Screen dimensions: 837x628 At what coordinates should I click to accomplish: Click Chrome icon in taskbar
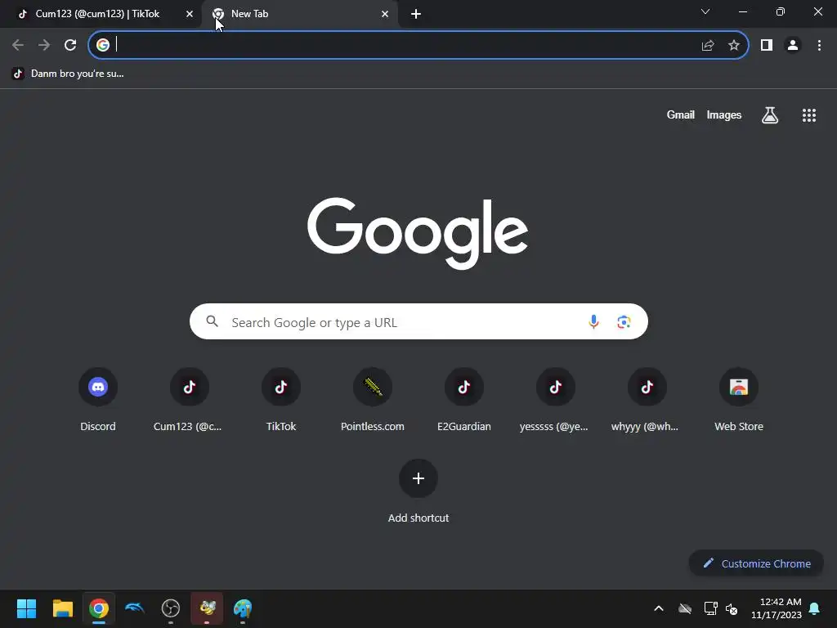pyautogui.click(x=99, y=608)
